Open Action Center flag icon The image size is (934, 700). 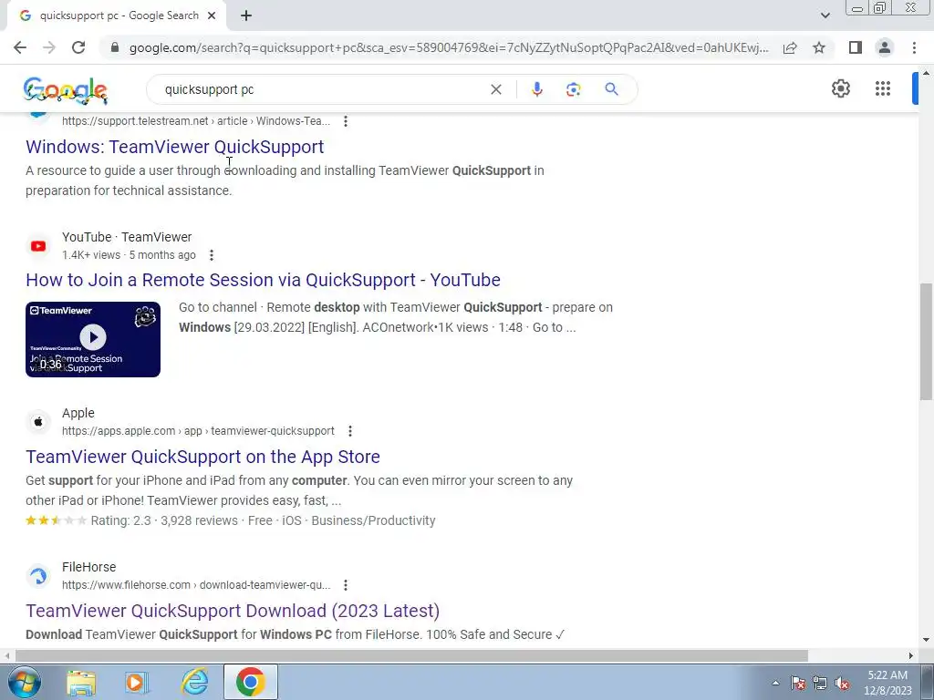tap(798, 683)
